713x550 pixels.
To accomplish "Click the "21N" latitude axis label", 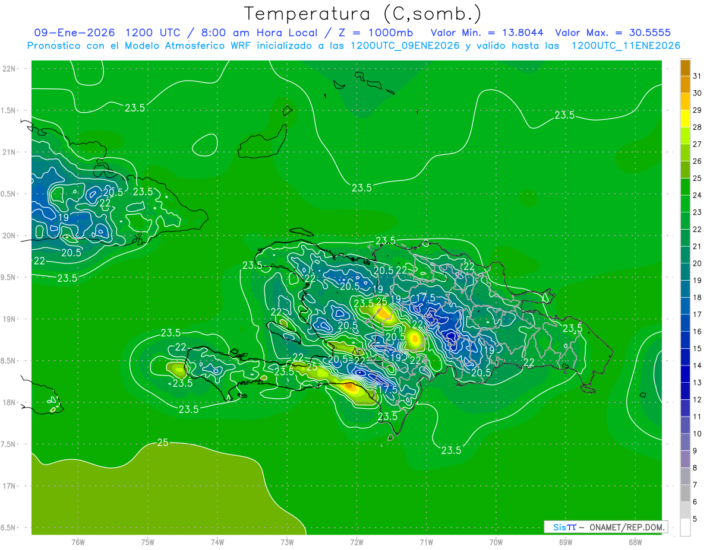I will click(9, 152).
